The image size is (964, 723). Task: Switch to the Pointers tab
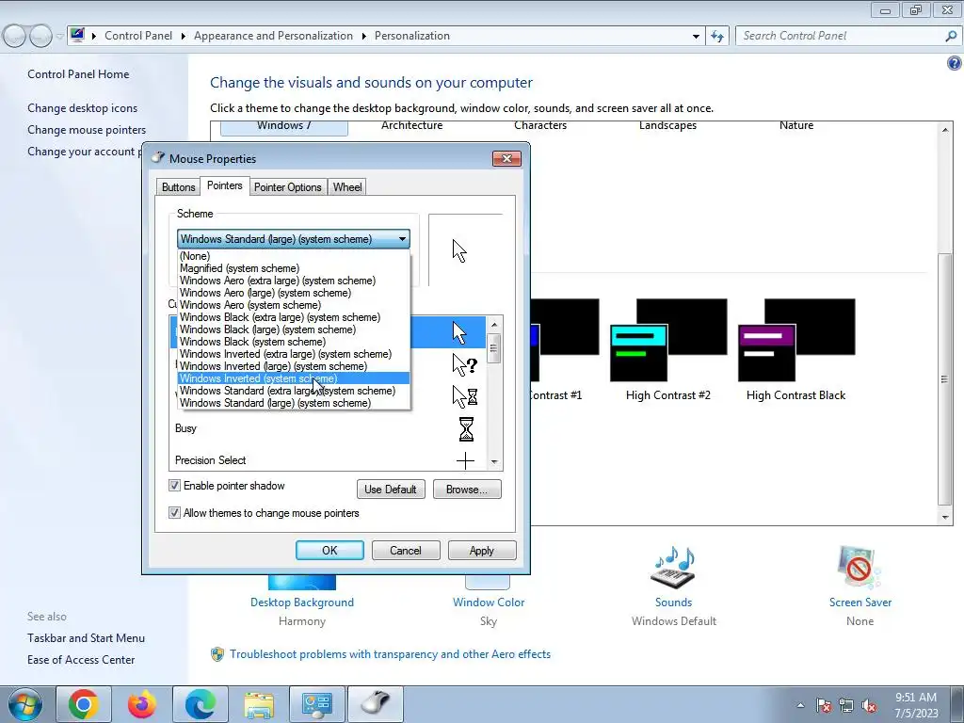[224, 185]
